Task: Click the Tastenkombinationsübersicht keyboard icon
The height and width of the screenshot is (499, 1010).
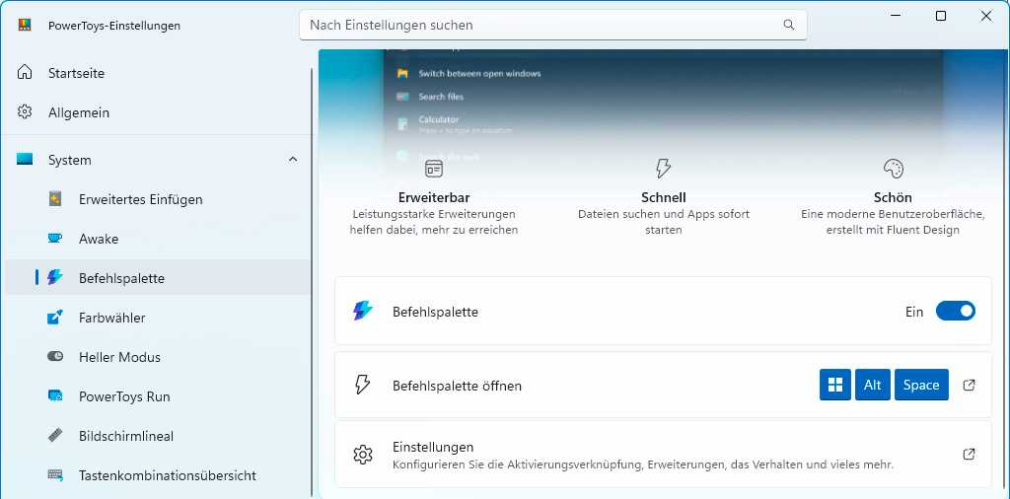Action: (55, 475)
